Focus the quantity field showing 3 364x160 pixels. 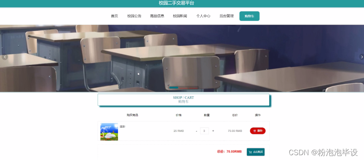point(205,131)
